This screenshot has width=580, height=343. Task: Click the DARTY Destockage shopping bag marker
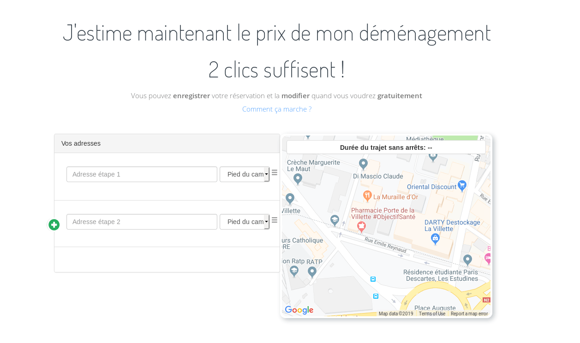coord(435,238)
